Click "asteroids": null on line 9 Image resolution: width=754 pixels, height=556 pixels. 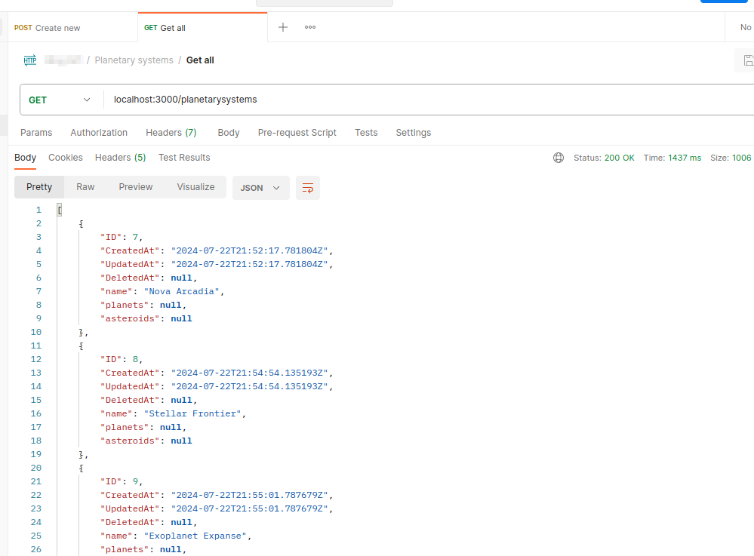[x=146, y=318]
